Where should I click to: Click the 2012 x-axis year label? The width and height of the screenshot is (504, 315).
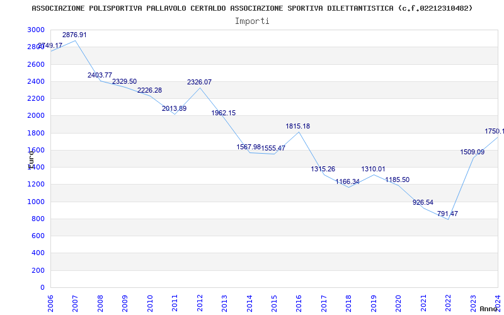[x=200, y=303]
